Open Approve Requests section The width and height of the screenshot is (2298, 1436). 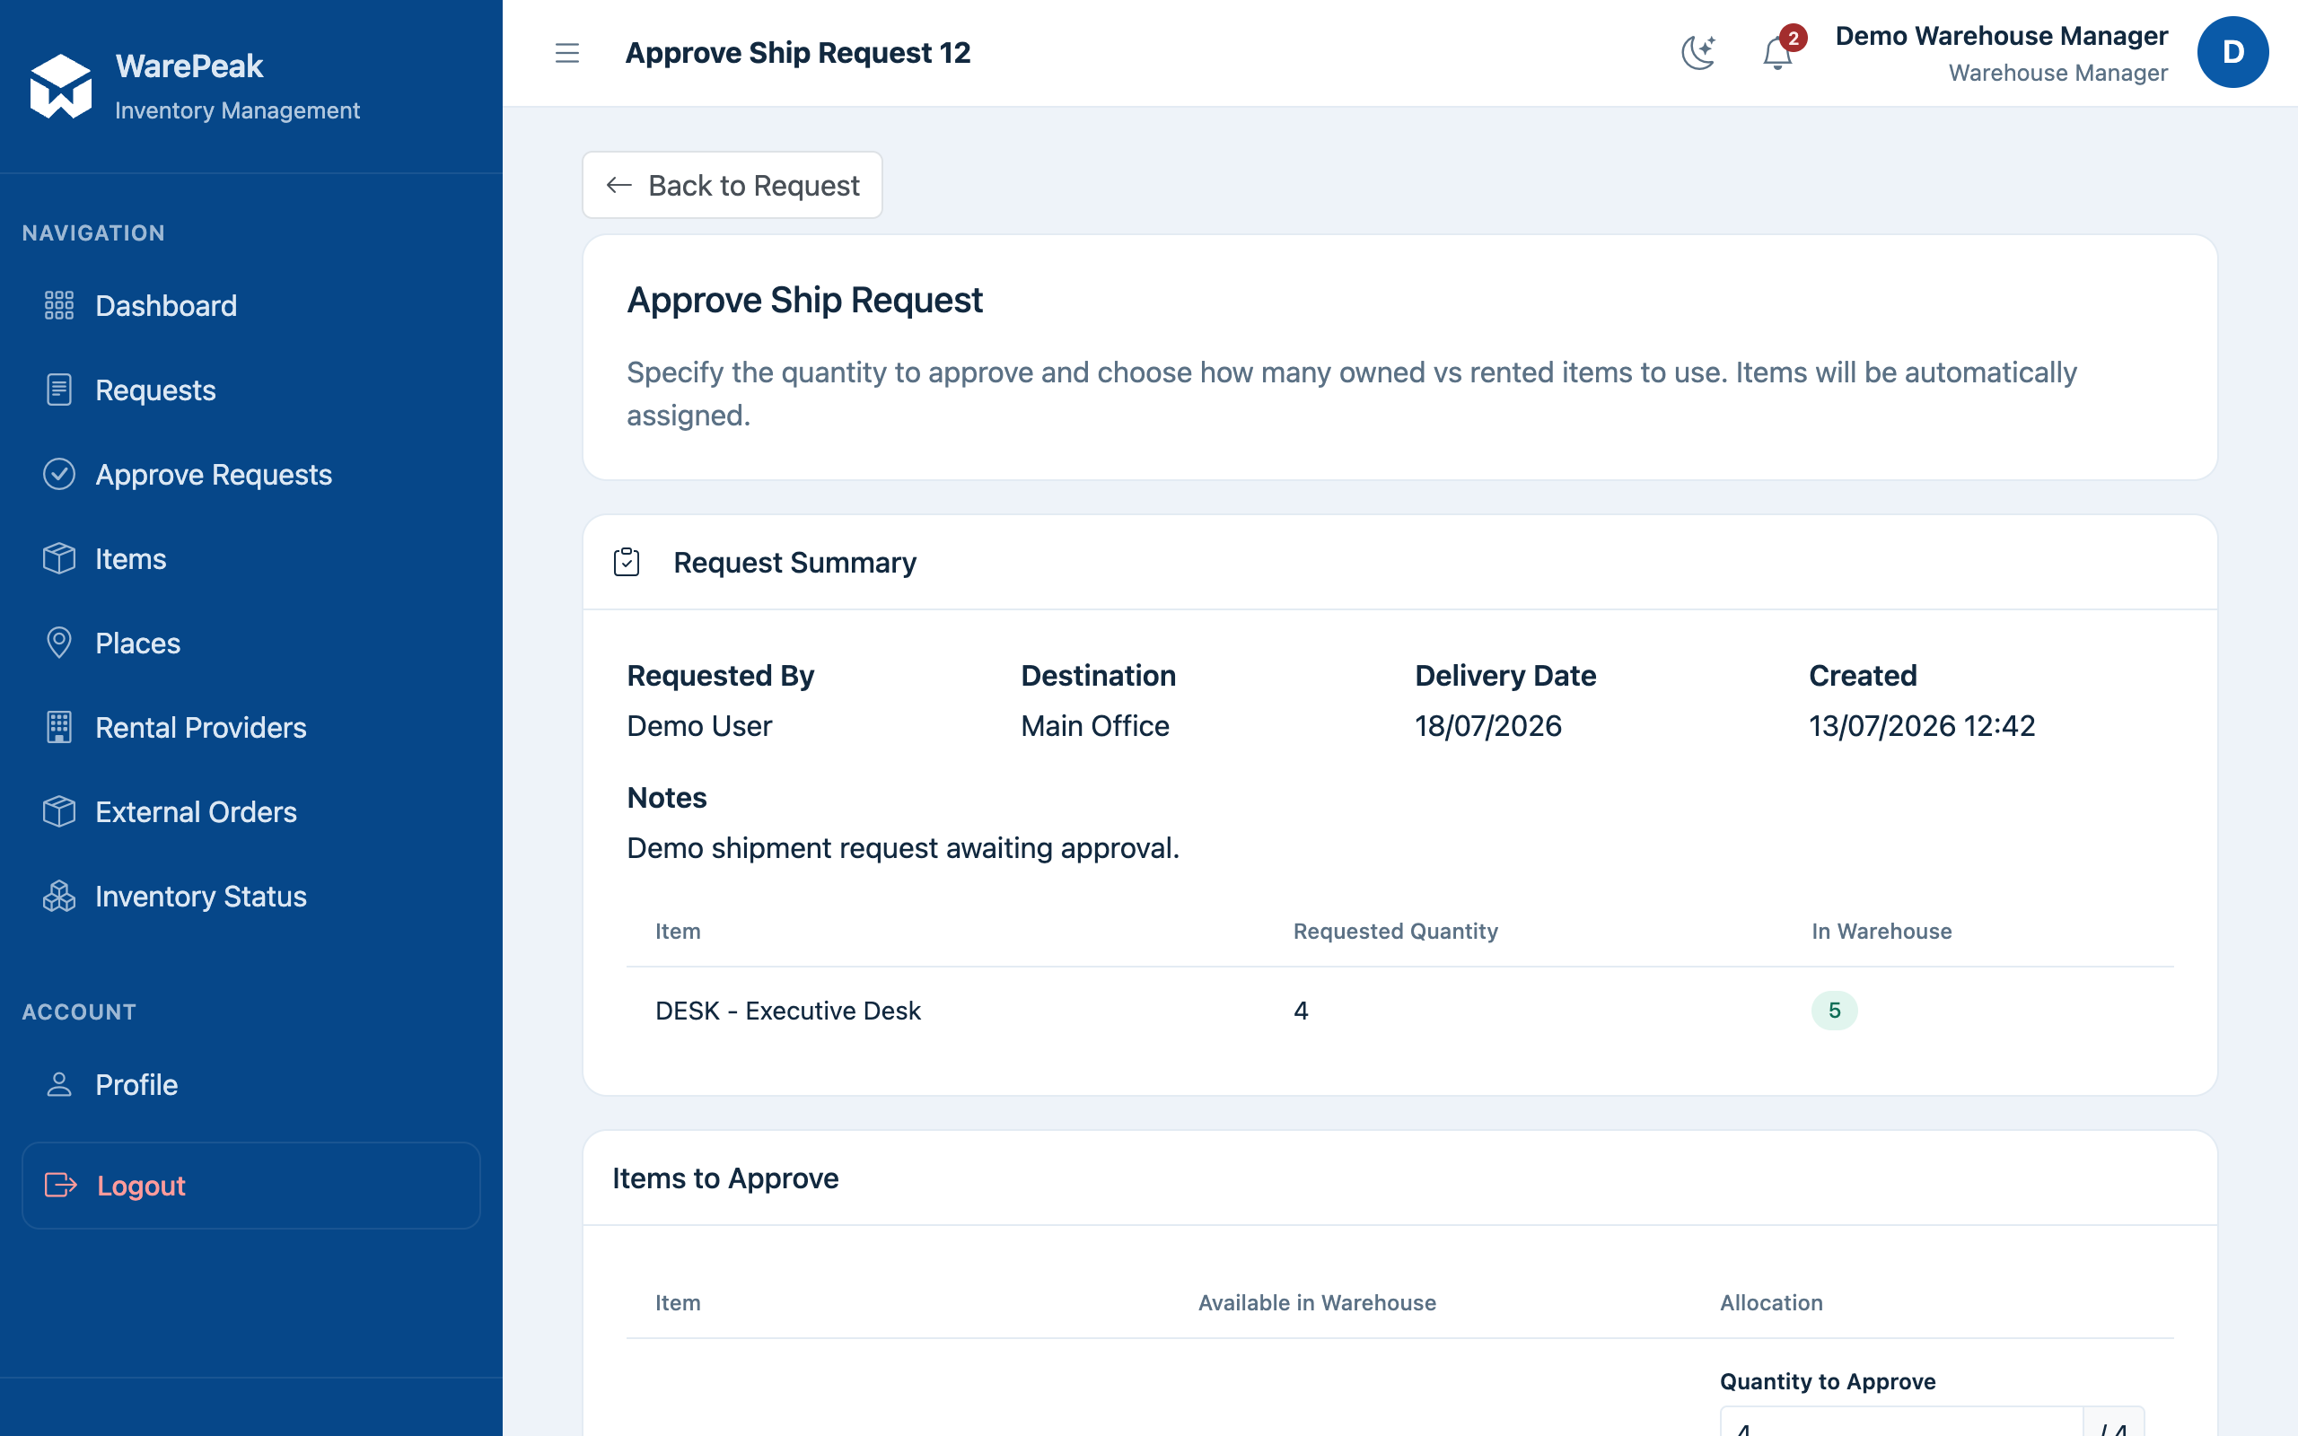click(x=250, y=474)
